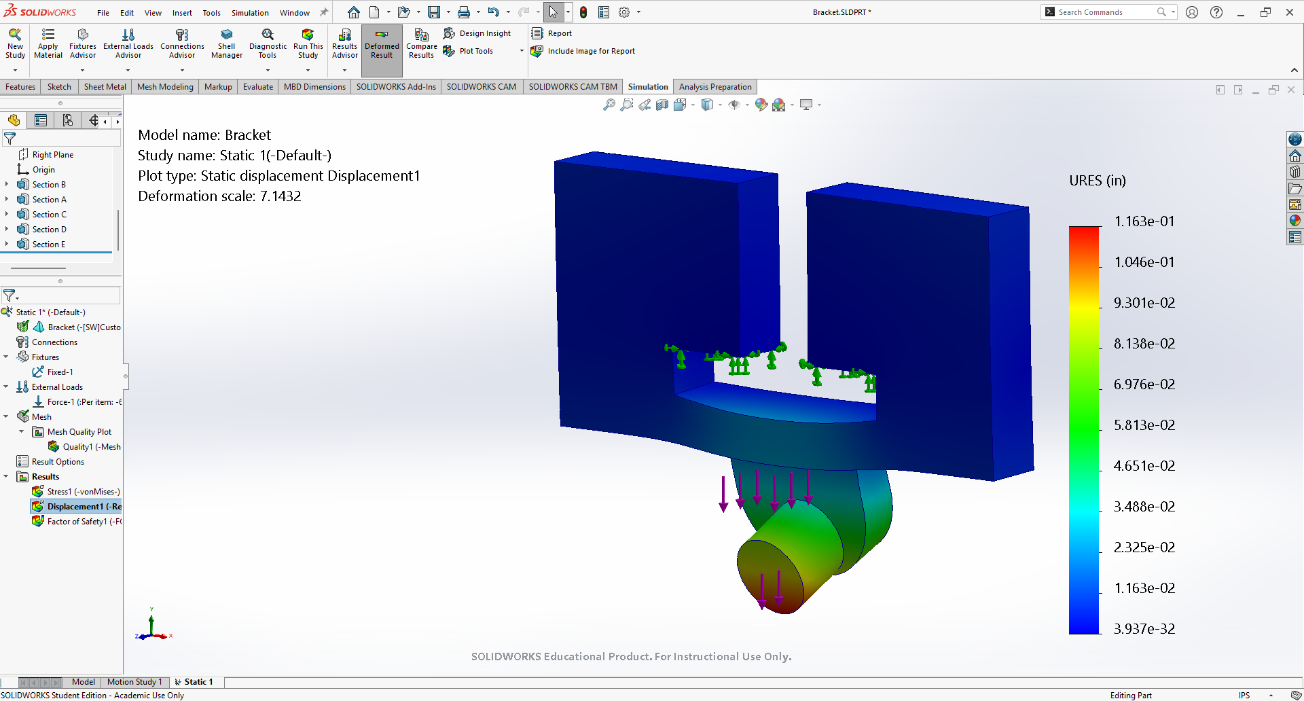Open the ConfigurationManager tab
Screen dimensions: 1304x701
tap(67, 120)
